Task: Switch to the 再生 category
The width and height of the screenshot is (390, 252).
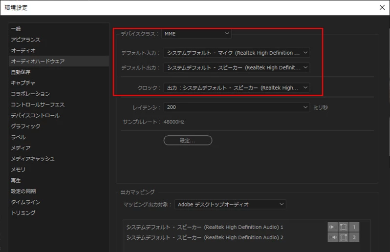Action: click(59, 180)
